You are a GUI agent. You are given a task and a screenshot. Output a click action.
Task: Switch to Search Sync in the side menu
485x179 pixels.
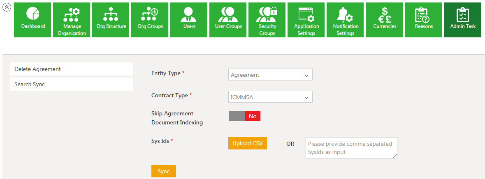click(x=72, y=84)
